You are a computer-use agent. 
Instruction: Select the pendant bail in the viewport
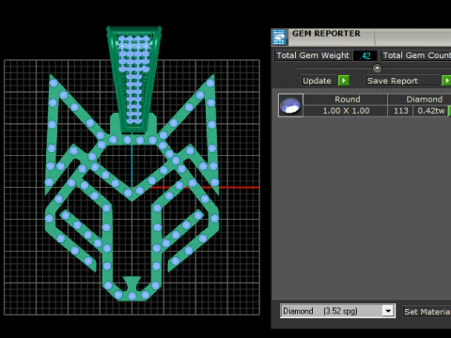[134, 78]
